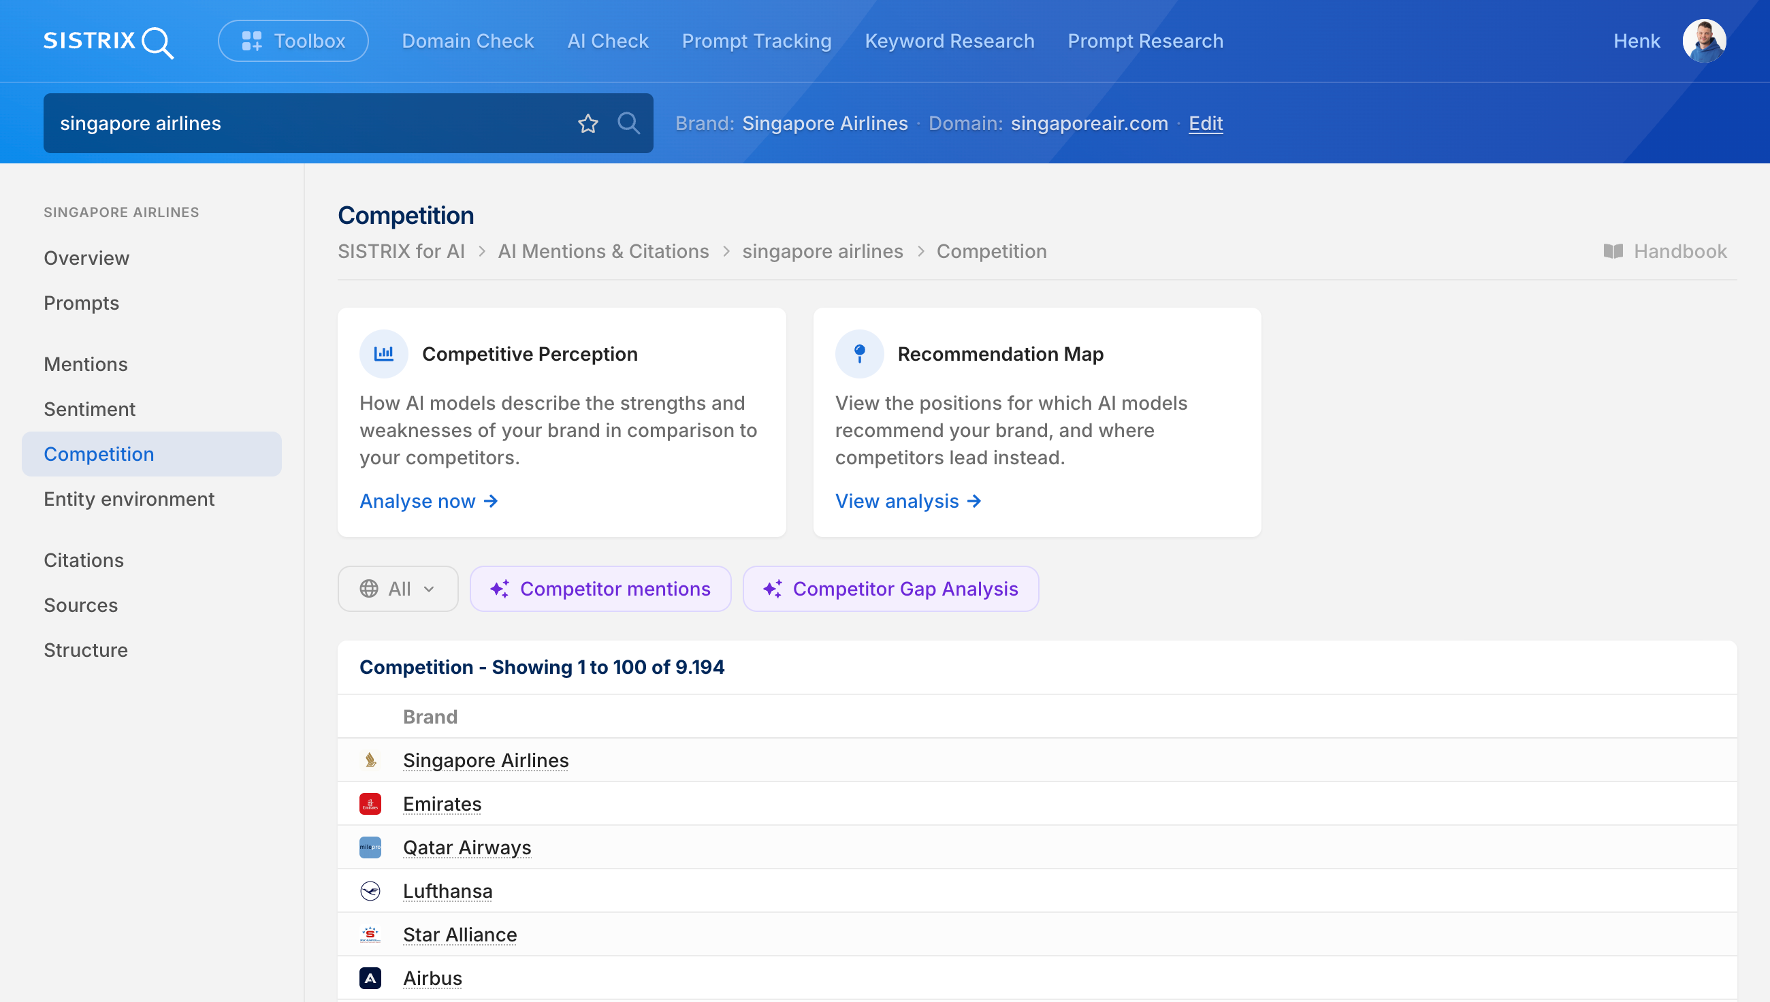Click the Qatar Airways row logo icon
The image size is (1770, 1002).
point(370,847)
